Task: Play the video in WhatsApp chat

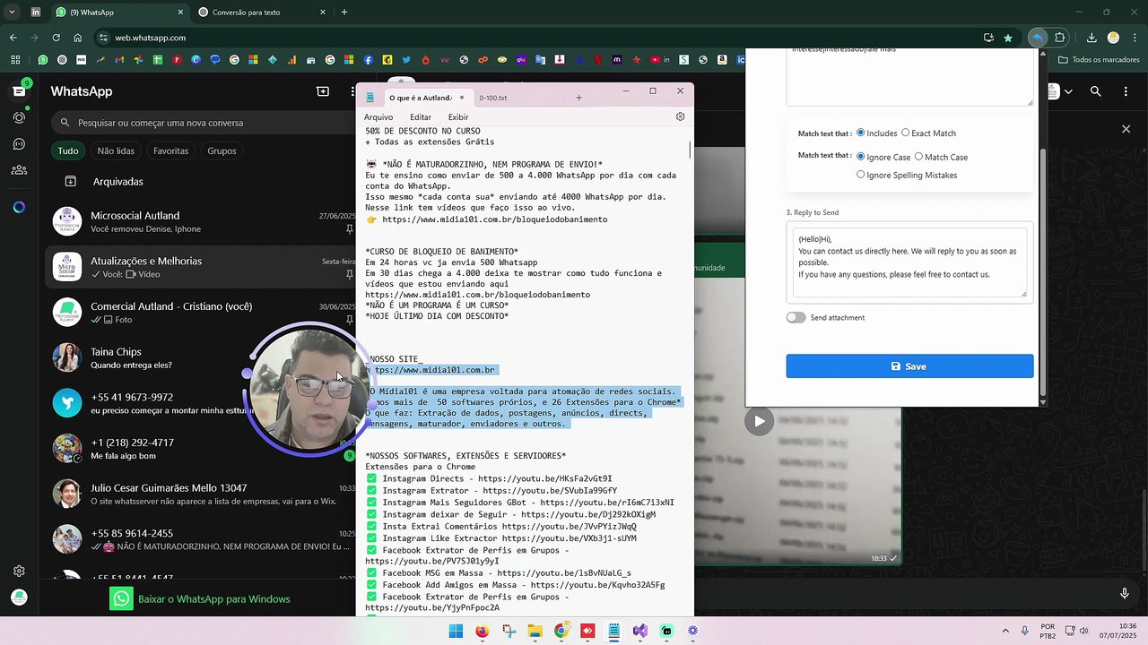Action: [760, 421]
